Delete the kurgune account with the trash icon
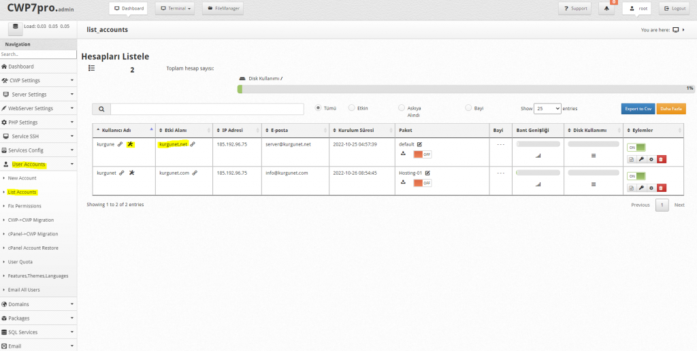 pos(662,159)
